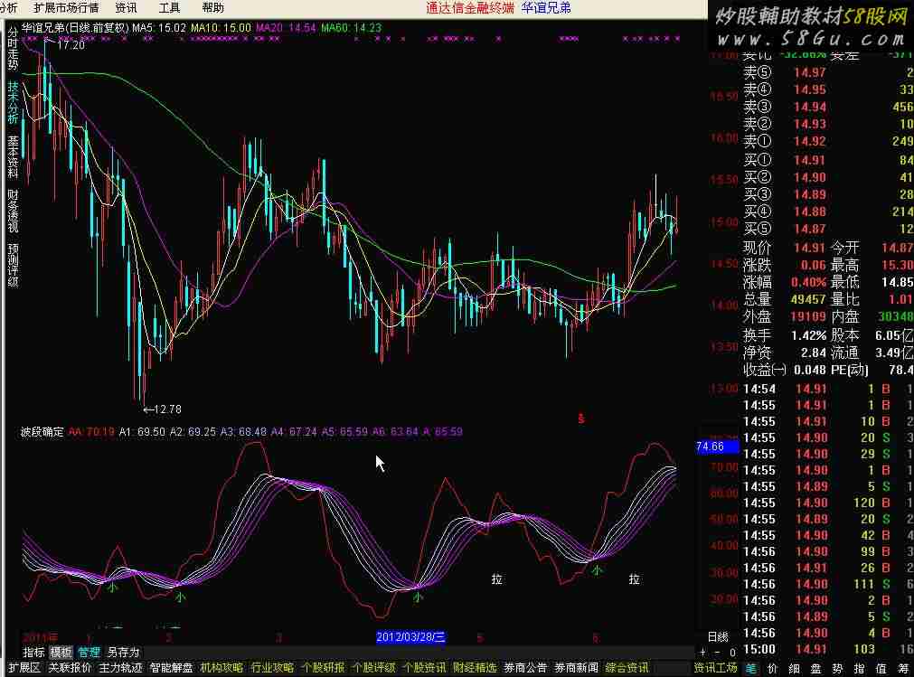Open the 券商公告 bottom tab

coord(525,668)
